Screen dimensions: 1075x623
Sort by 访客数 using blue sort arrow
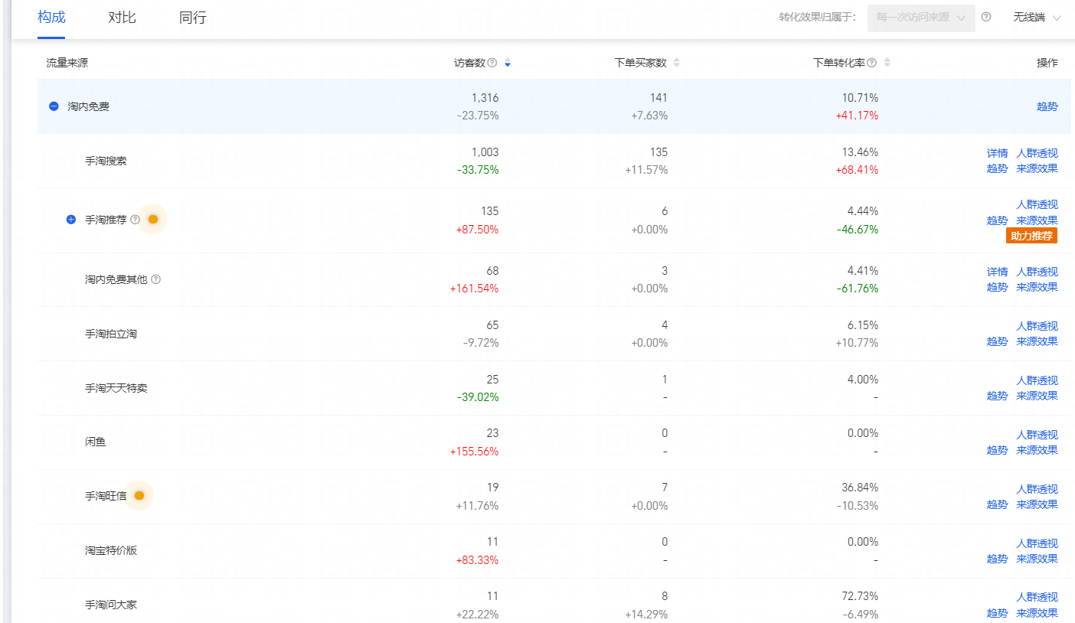point(508,63)
